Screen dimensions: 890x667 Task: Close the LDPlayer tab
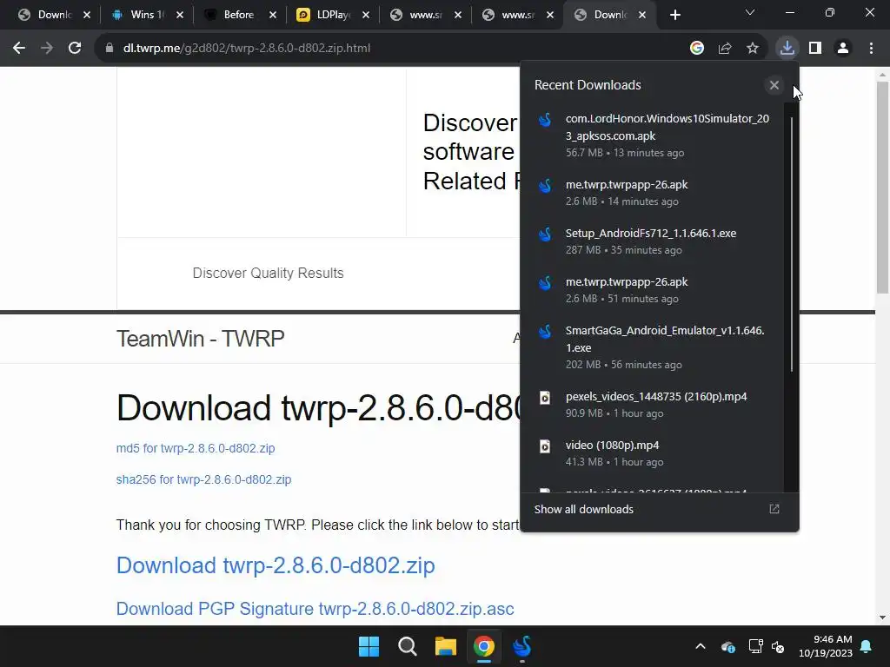366,15
